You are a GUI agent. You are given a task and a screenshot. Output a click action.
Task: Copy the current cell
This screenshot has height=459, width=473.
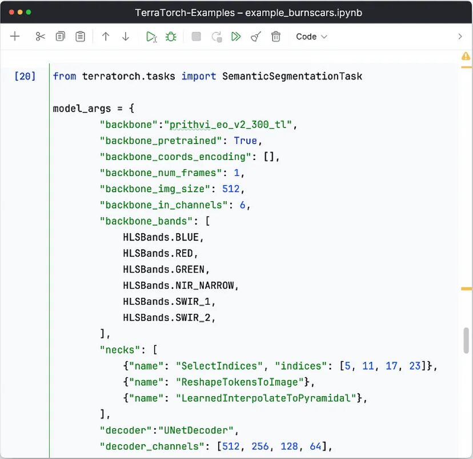[x=60, y=36]
